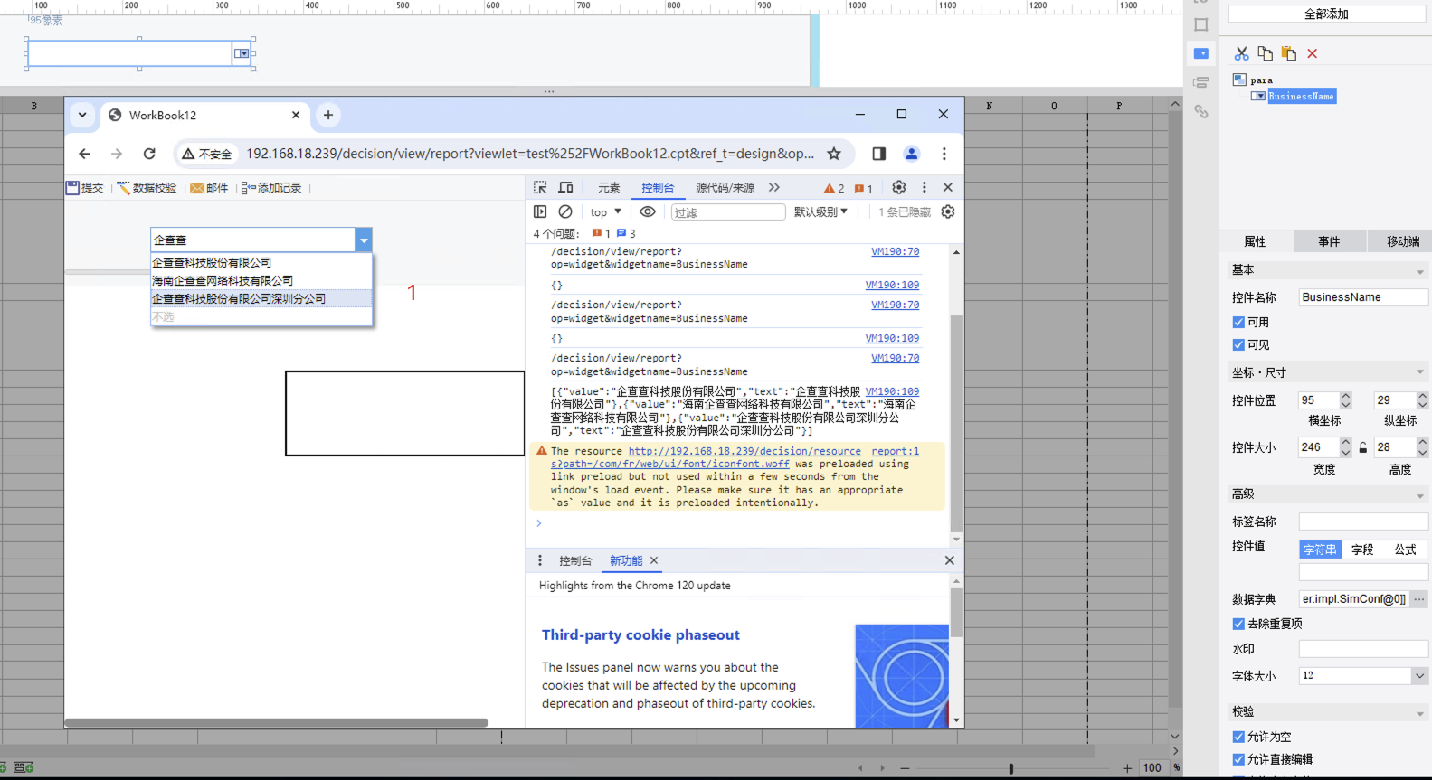Screen dimensions: 1432x780
Task: Open DevTools settings gear
Action: point(898,187)
